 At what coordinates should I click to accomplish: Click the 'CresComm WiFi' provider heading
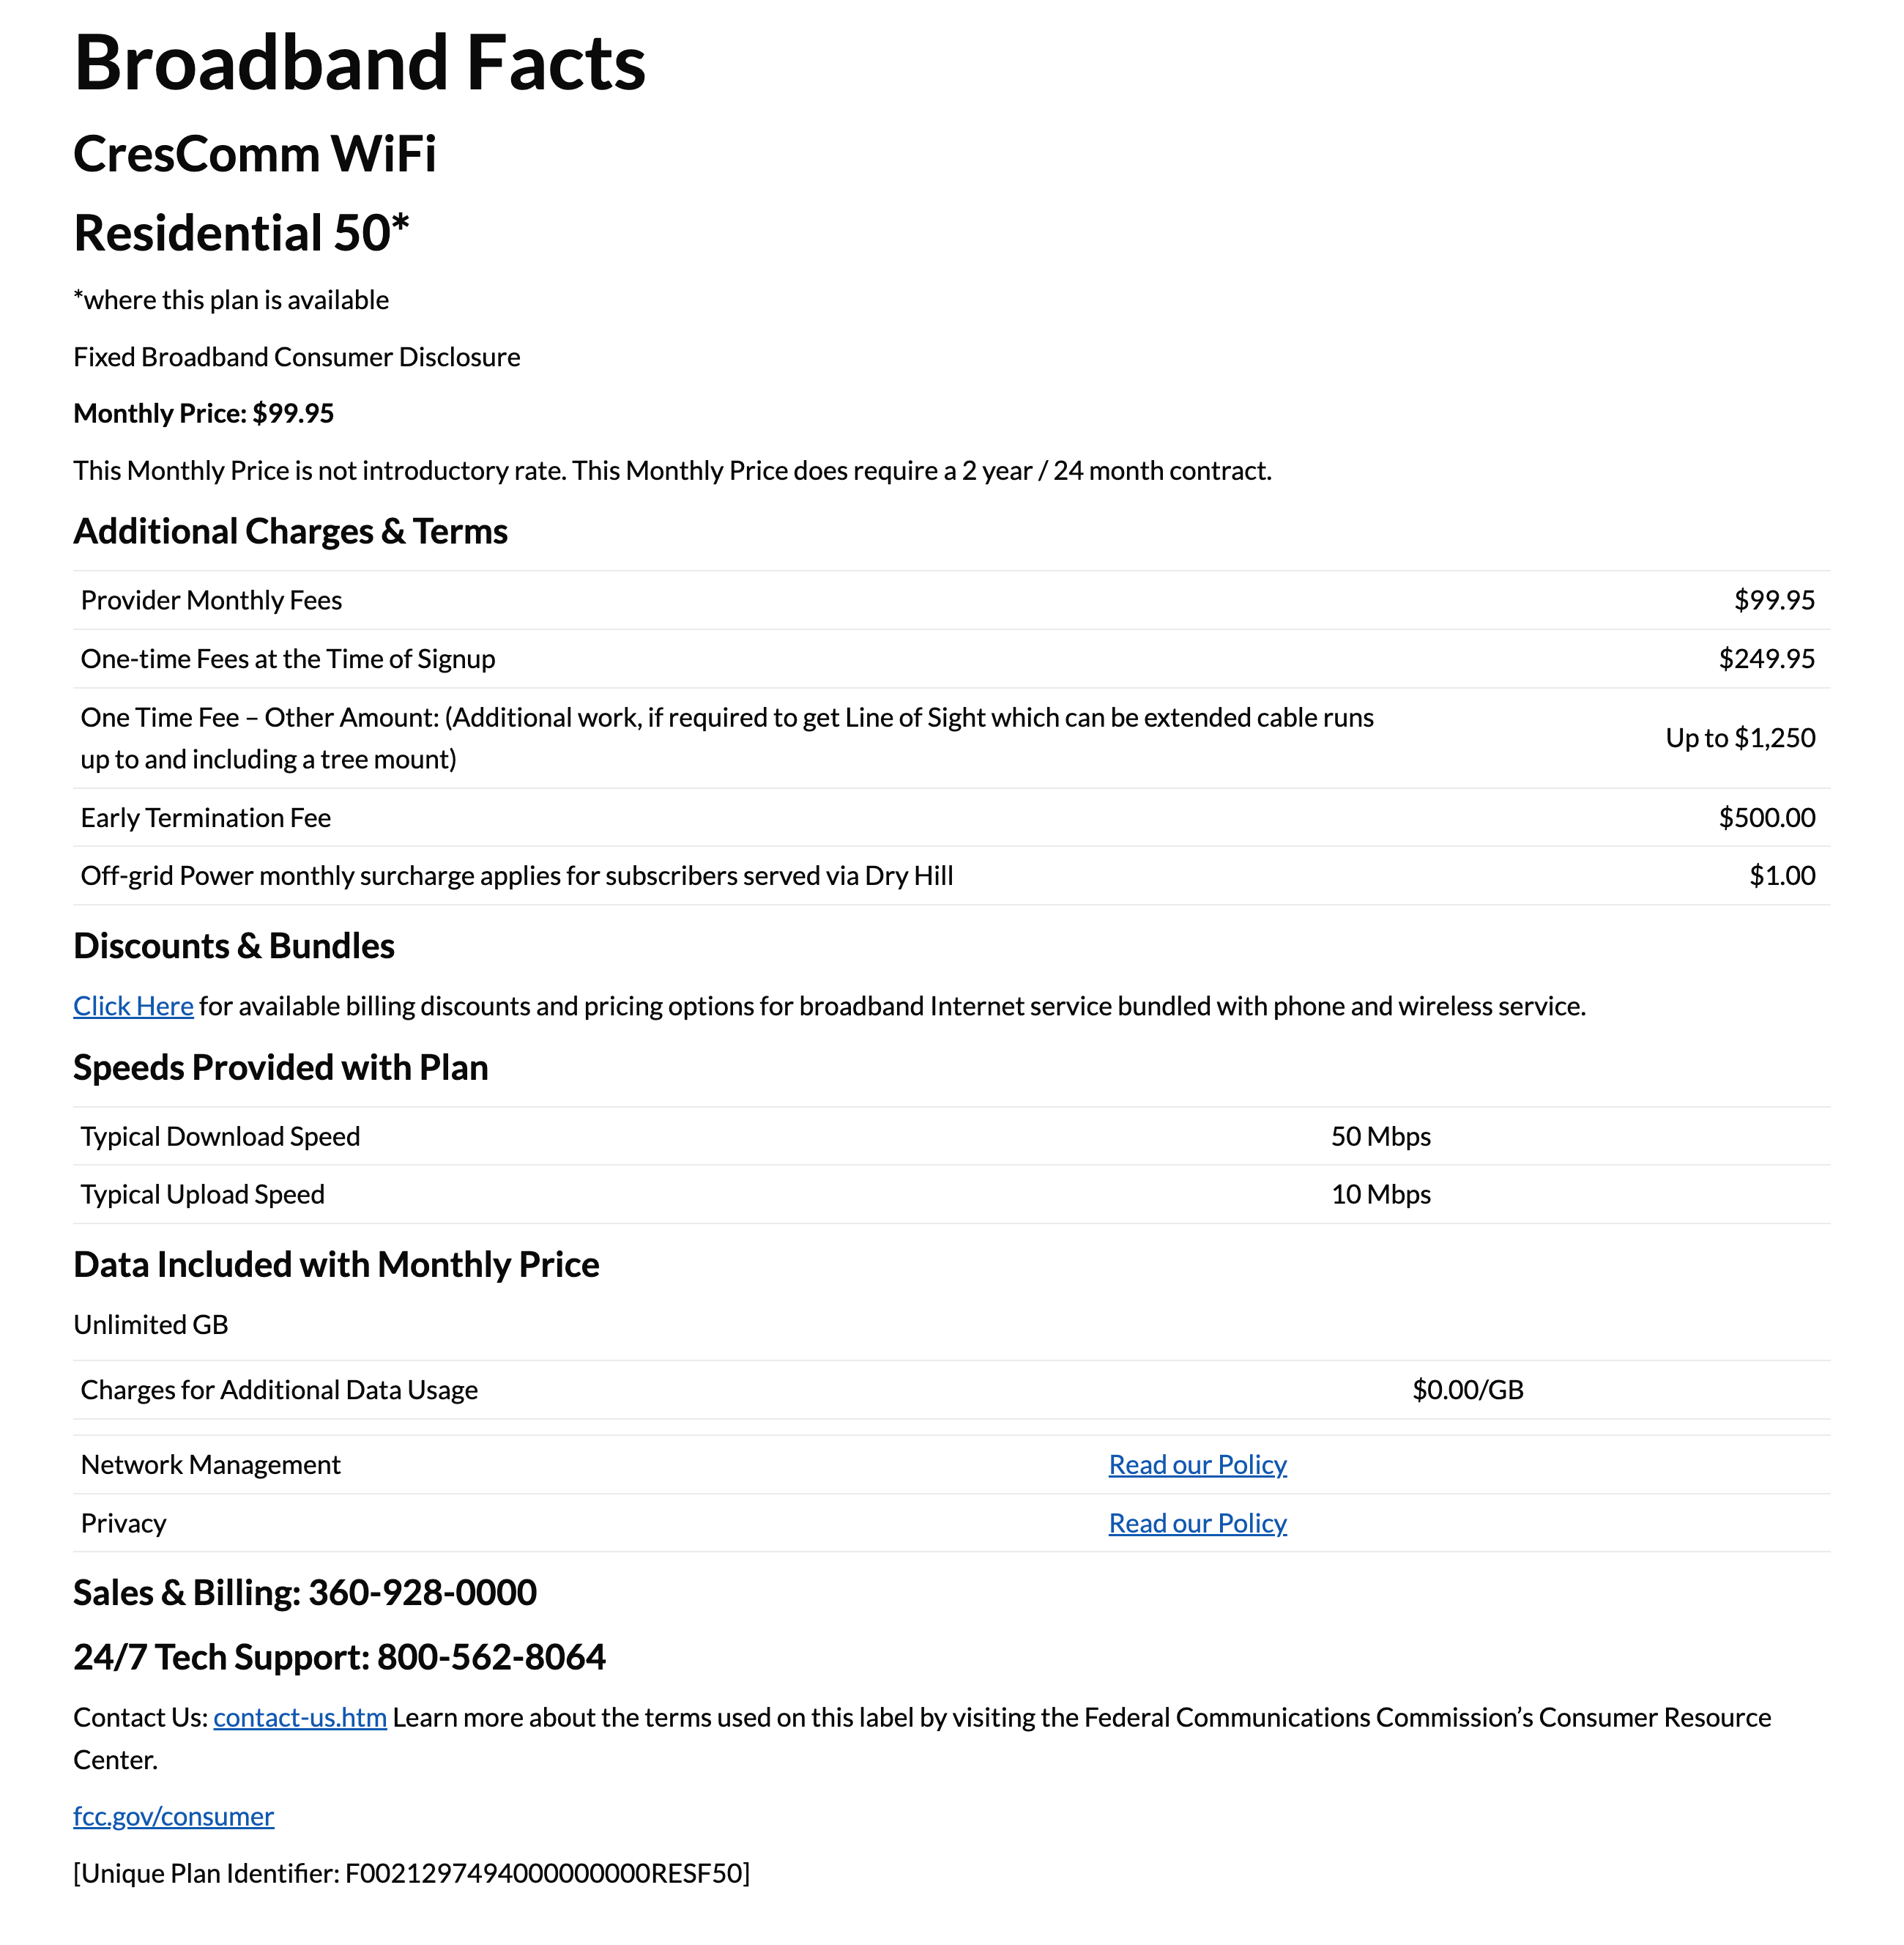255,154
